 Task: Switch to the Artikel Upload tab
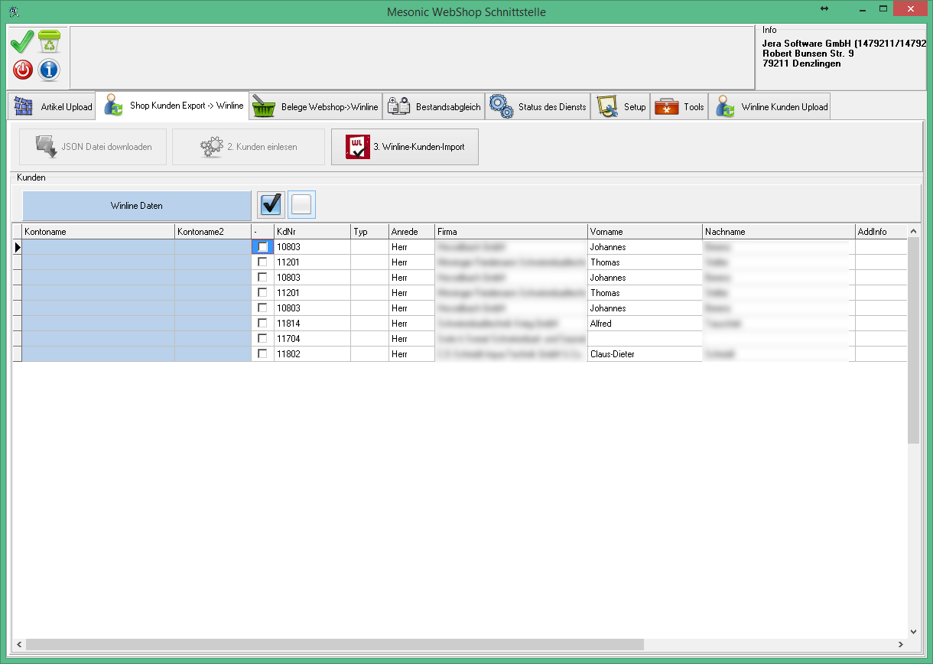53,107
